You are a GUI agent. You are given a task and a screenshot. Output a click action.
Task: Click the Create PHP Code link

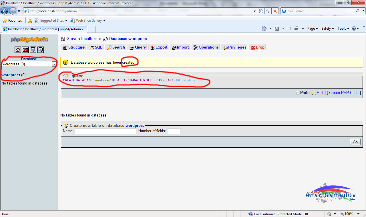click(344, 93)
